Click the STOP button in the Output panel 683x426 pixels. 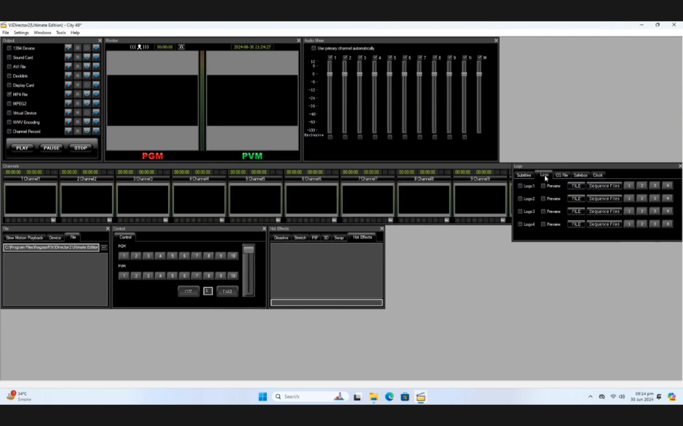(81, 148)
